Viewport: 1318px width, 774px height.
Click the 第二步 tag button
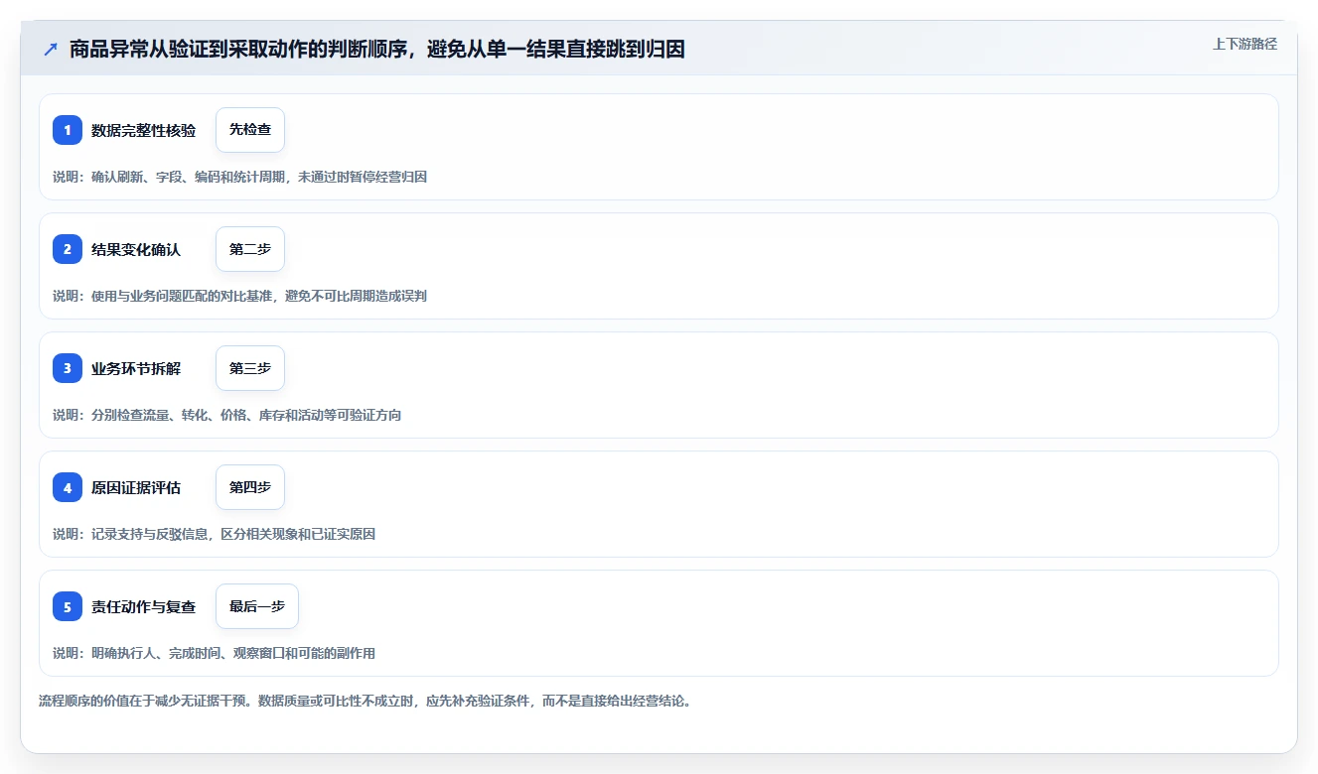[x=250, y=249]
